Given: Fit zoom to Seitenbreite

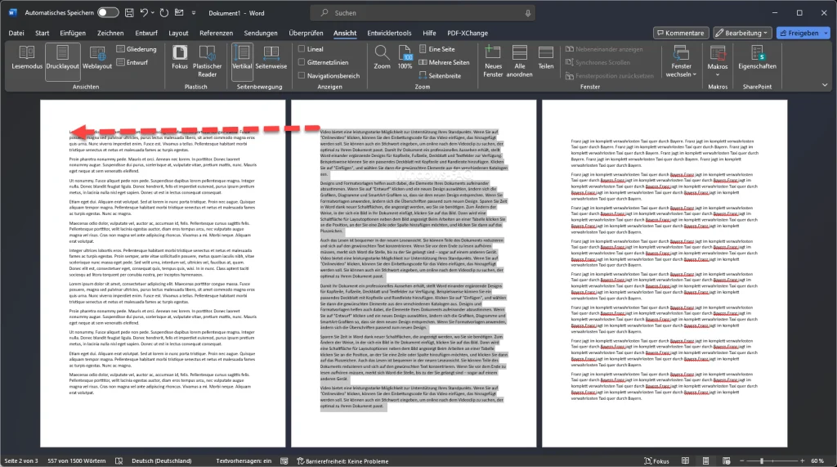Looking at the screenshot, I should point(440,76).
